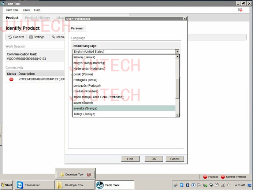Click the red notification icon at top right
The height and width of the screenshot is (190, 253).
tap(240, 10)
